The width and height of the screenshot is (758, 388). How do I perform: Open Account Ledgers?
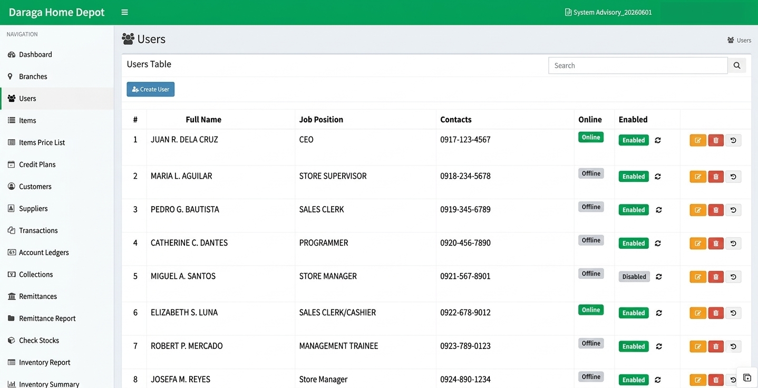pyautogui.click(x=57, y=253)
